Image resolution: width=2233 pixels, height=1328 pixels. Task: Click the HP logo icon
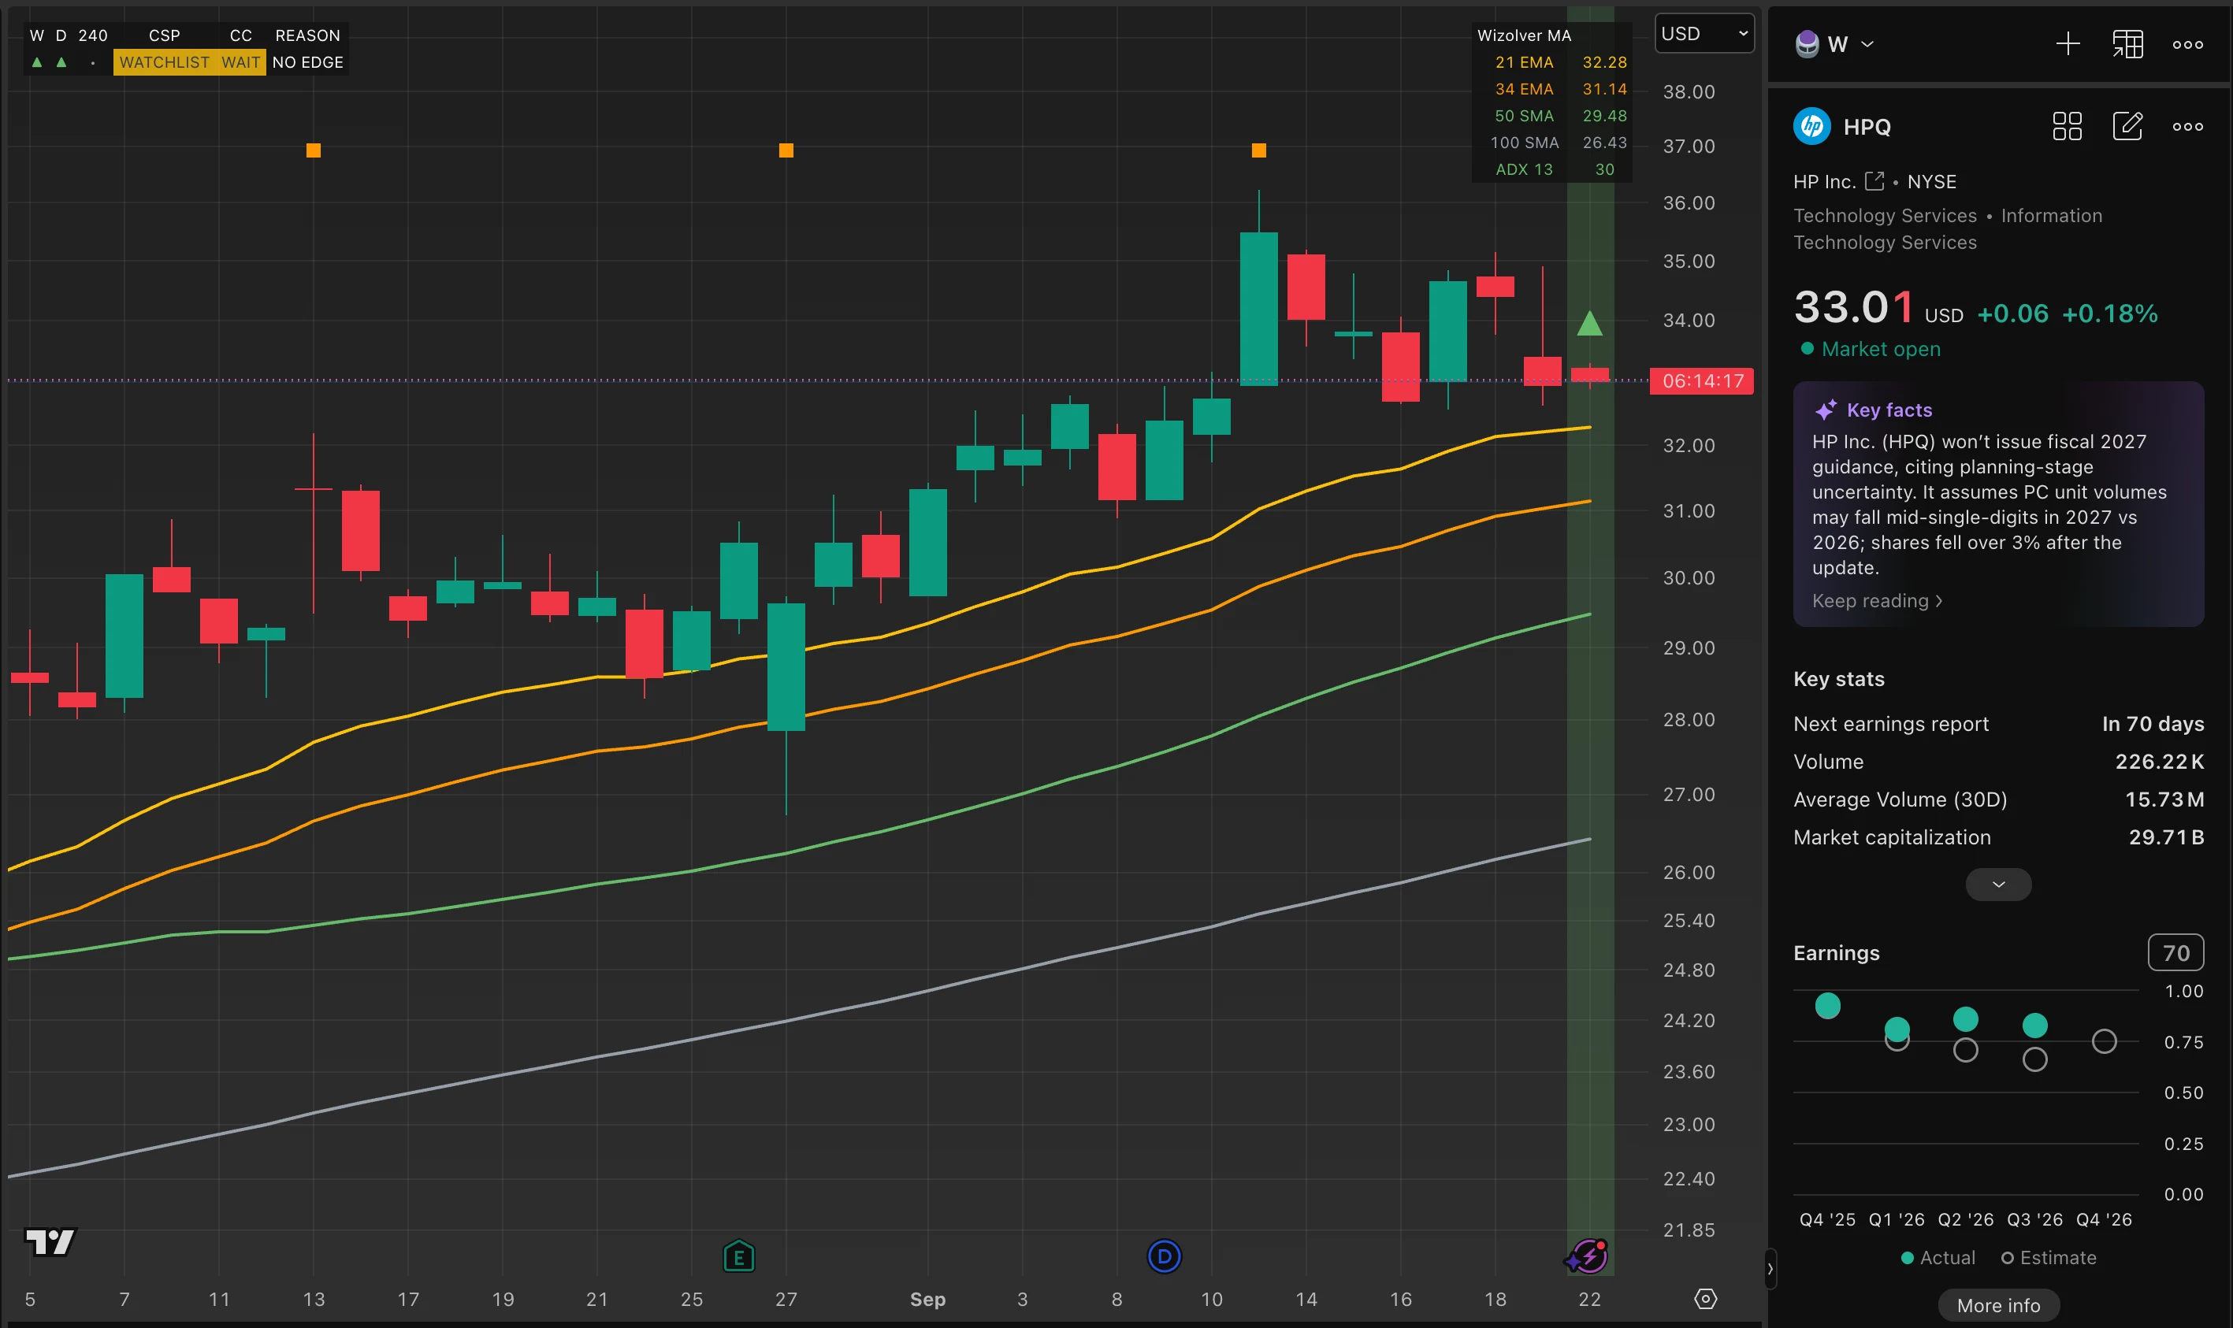pos(1812,126)
